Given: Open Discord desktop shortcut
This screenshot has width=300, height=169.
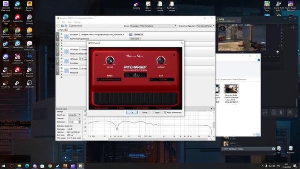Looking at the screenshot, I should pyautogui.click(x=6, y=57).
